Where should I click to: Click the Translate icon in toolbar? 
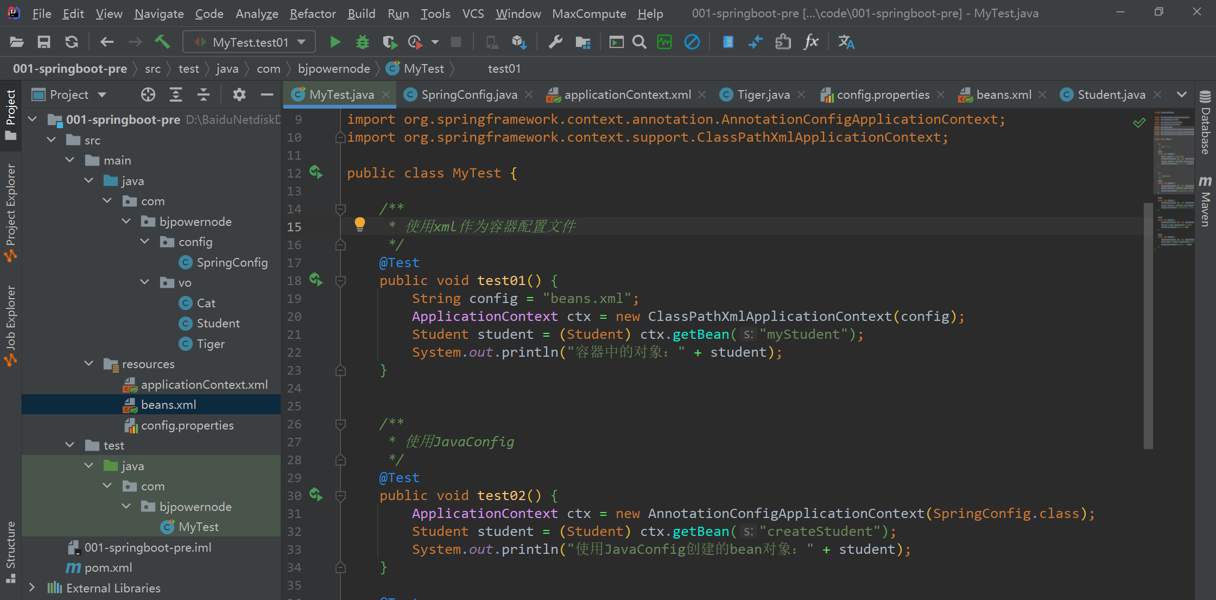point(846,42)
